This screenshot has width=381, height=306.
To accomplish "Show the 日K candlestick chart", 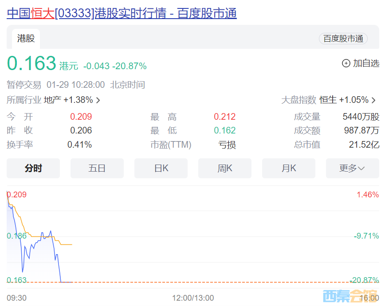I will tap(161, 168).
